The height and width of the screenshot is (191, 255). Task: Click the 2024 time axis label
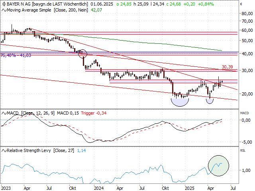99,188
